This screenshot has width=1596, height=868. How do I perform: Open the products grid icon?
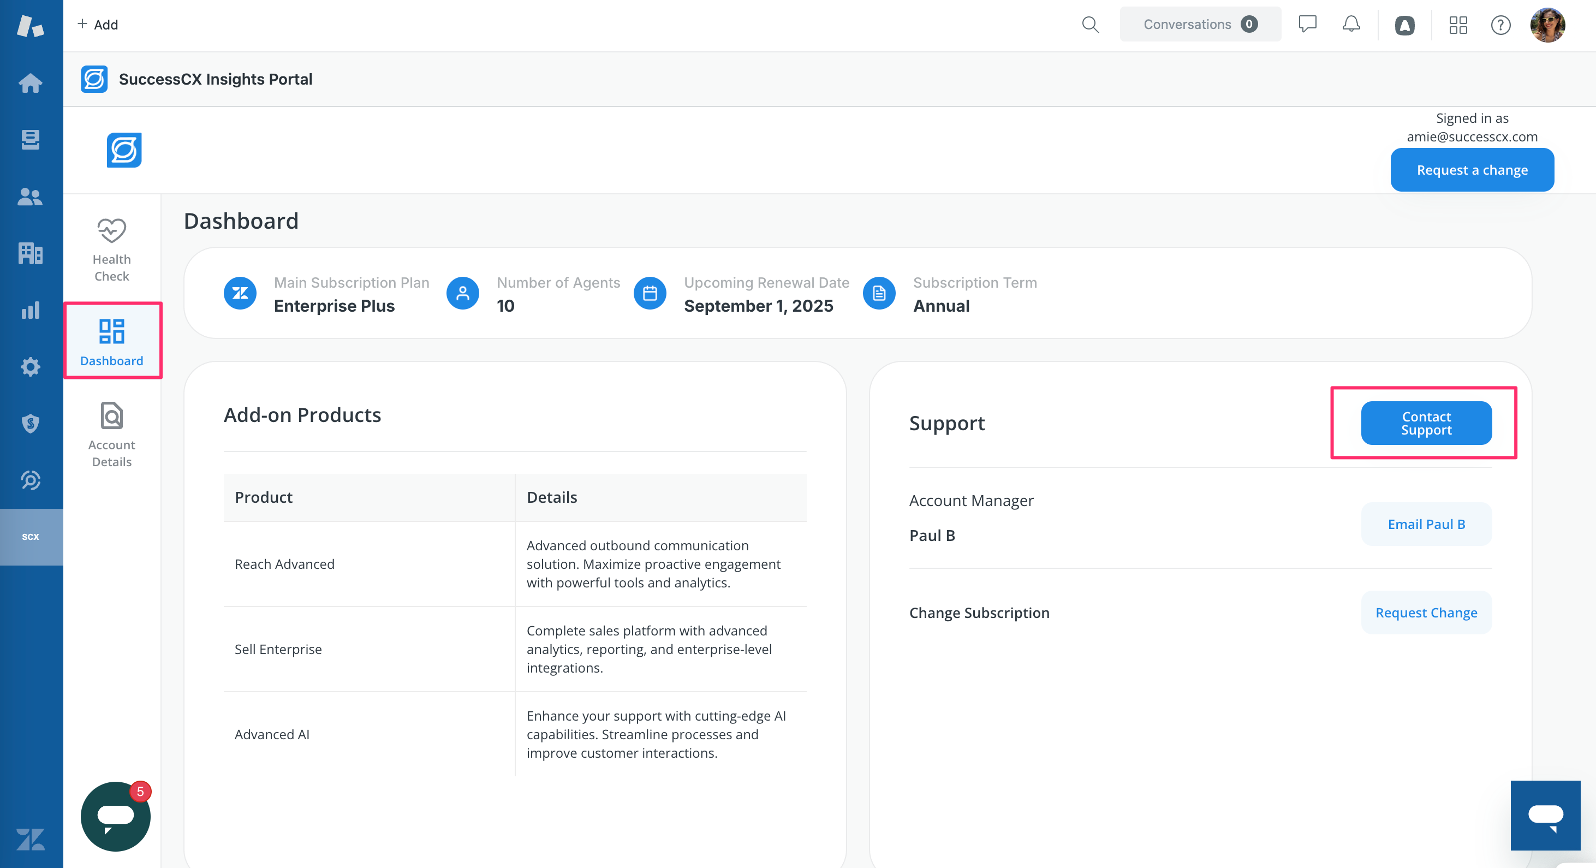click(x=1458, y=25)
